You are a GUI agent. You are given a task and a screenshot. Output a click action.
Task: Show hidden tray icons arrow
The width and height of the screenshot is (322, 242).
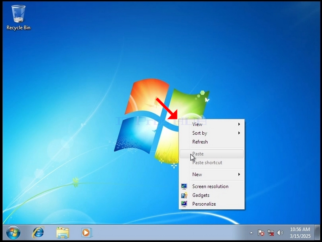point(251,233)
